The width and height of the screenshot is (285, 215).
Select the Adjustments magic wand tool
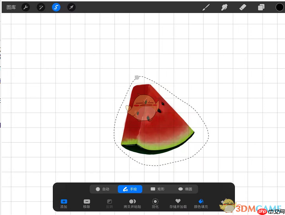click(41, 7)
